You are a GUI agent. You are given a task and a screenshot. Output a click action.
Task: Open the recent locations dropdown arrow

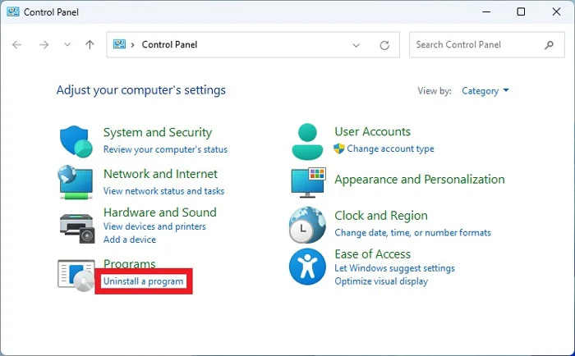[x=67, y=44]
